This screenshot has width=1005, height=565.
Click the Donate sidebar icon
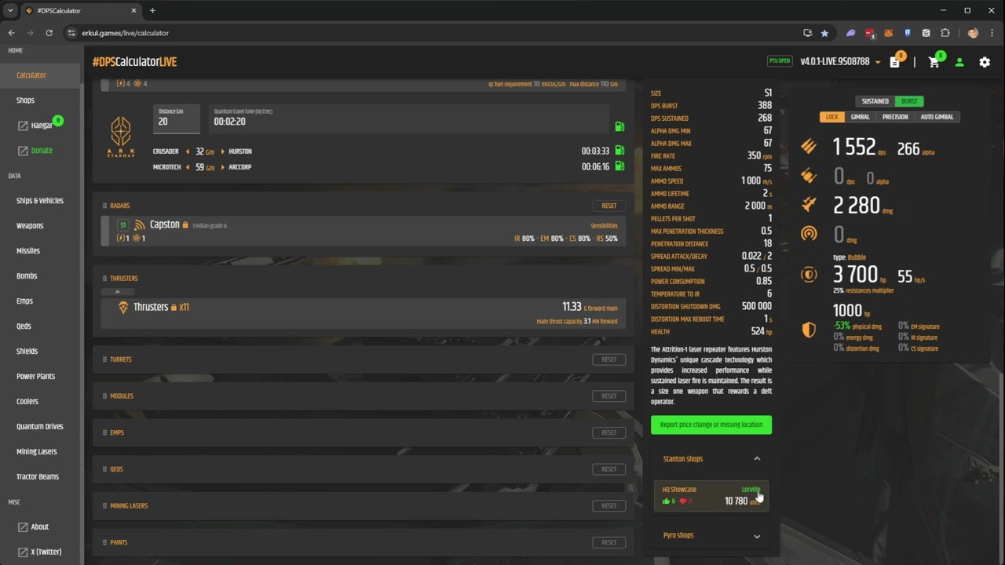click(x=24, y=151)
